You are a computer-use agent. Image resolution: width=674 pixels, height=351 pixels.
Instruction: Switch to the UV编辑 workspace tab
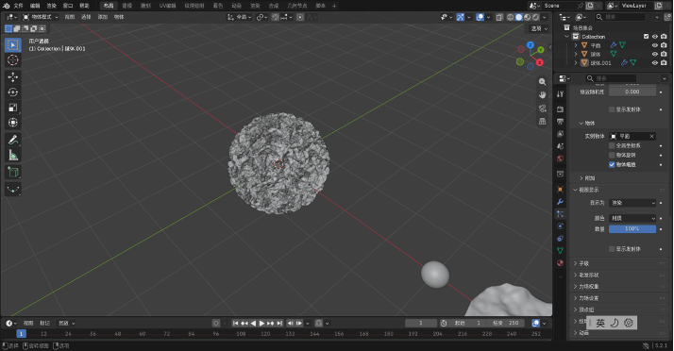(168, 6)
